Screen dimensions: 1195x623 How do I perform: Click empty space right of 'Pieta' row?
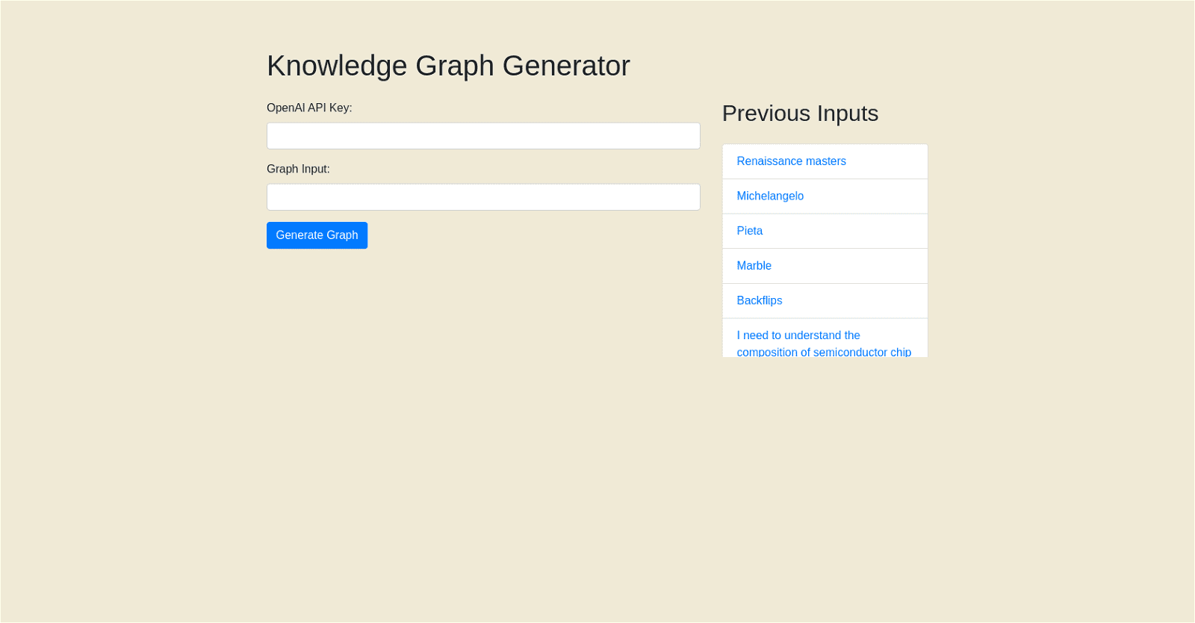[859, 231]
